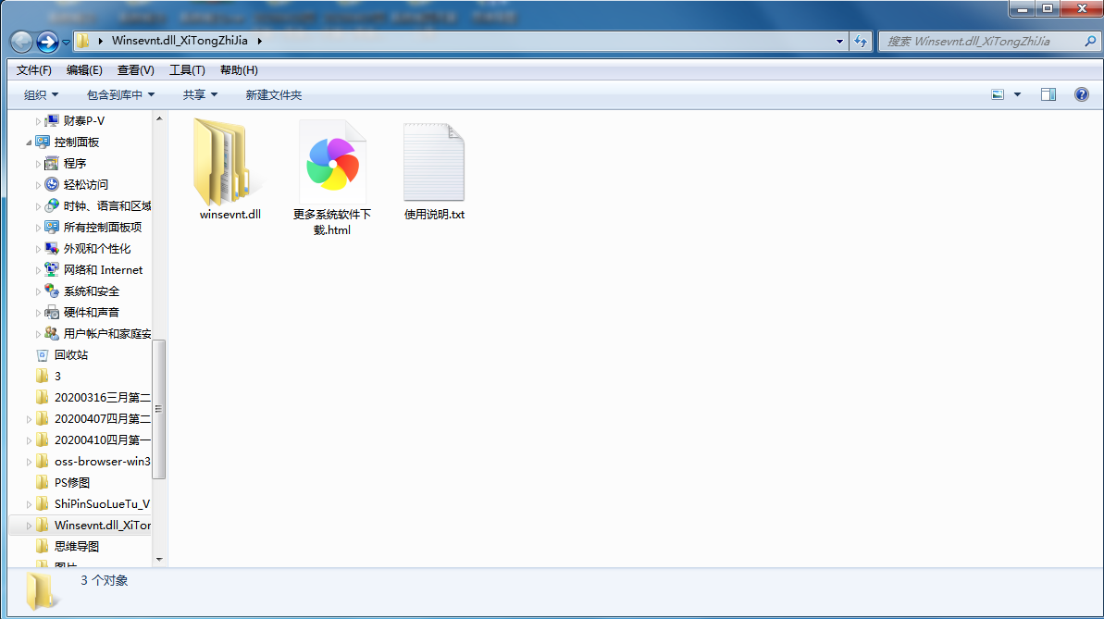Select 思维导图 folder in tree

coord(77,547)
